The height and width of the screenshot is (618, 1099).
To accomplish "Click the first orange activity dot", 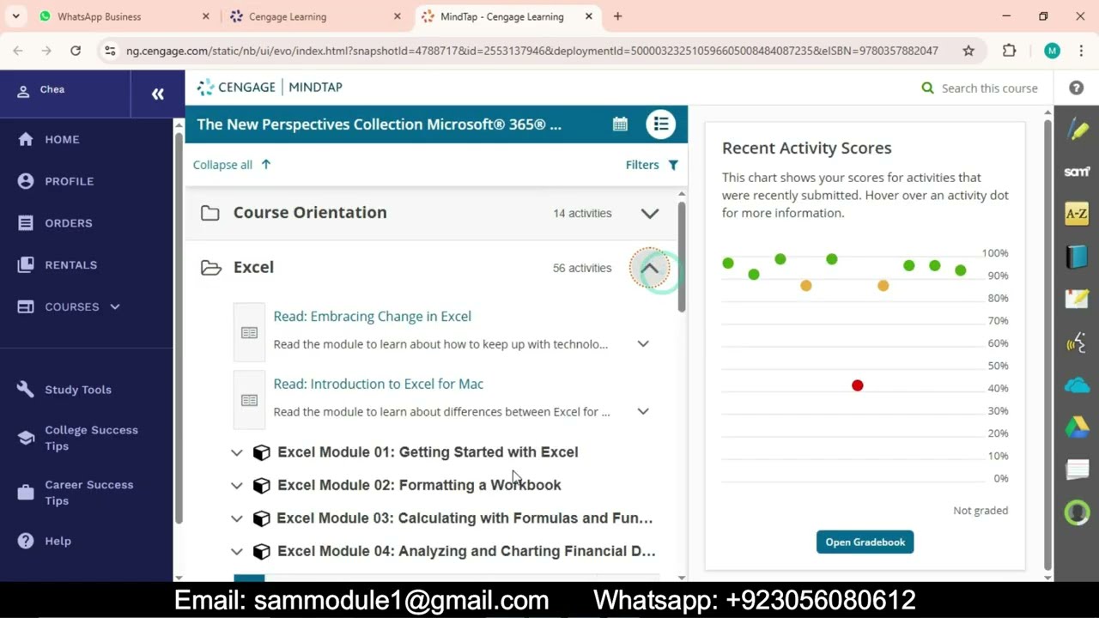I will click(805, 285).
